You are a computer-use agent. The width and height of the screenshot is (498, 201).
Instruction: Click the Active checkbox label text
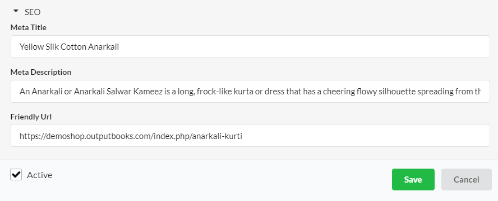click(39, 175)
